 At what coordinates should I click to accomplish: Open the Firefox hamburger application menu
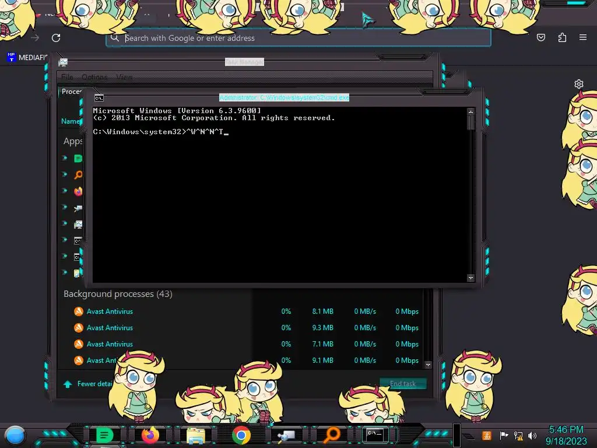(583, 37)
